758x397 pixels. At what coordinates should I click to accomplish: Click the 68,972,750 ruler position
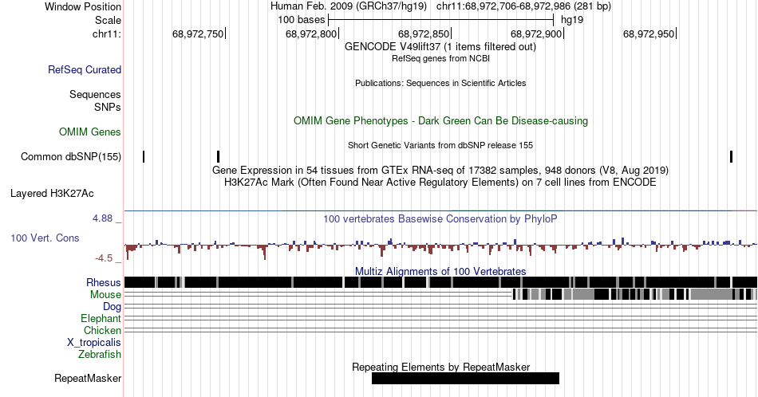tap(198, 33)
